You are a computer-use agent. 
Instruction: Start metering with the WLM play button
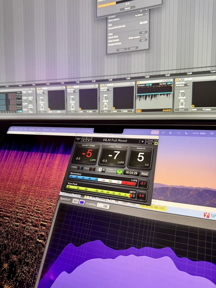point(100,169)
